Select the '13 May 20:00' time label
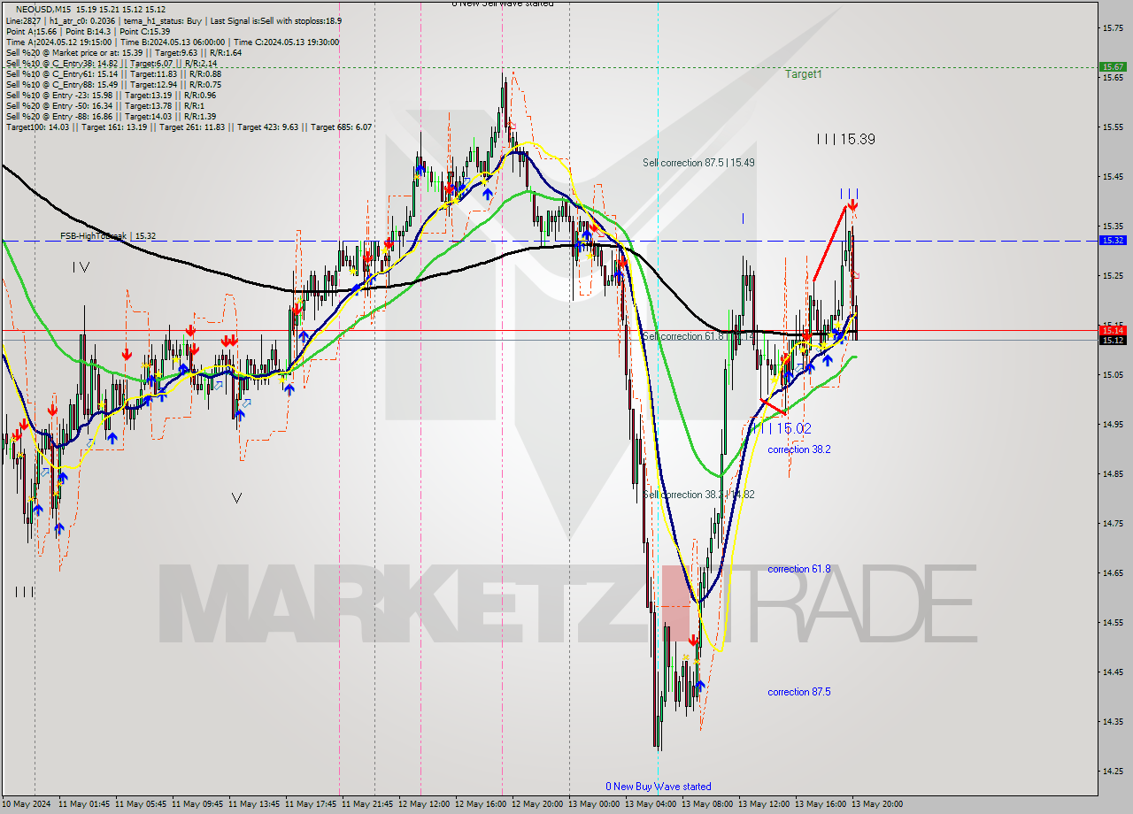The width and height of the screenshot is (1133, 814). 877,804
